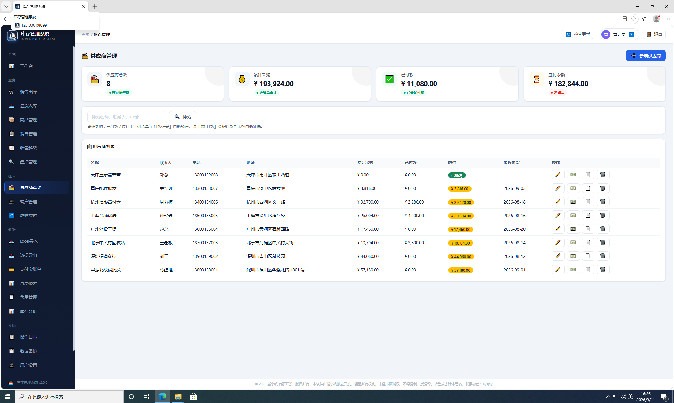Click 检查更新 button
This screenshot has width=674, height=403.
577,34
